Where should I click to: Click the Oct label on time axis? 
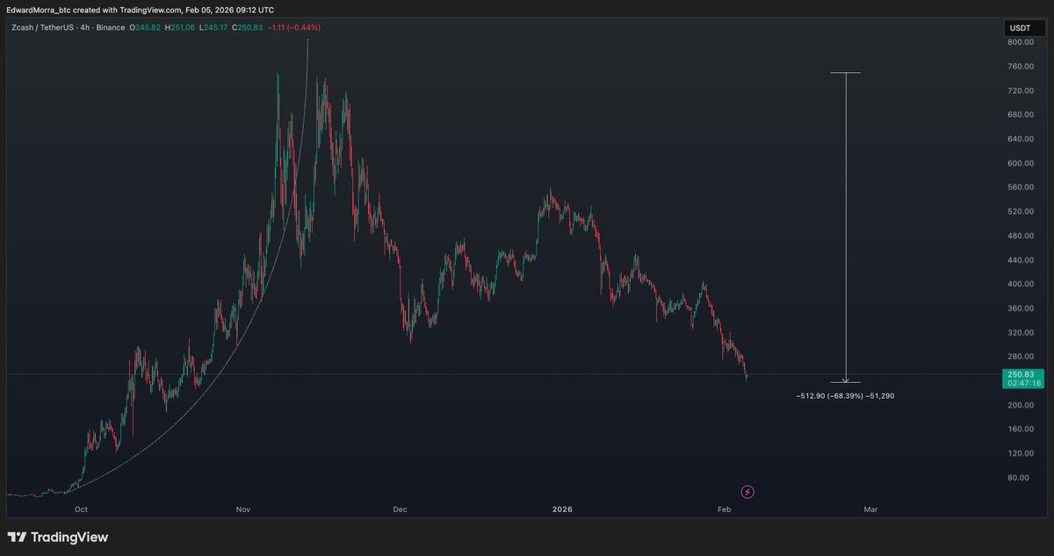[x=81, y=509]
